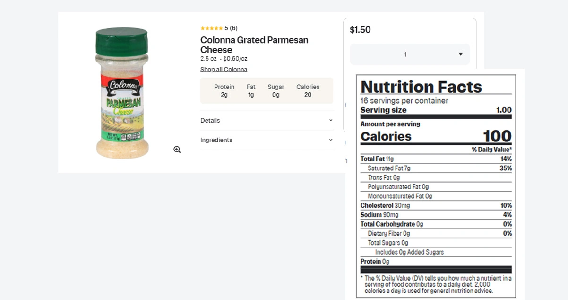Click the 2.5 oz size text

[x=208, y=59]
